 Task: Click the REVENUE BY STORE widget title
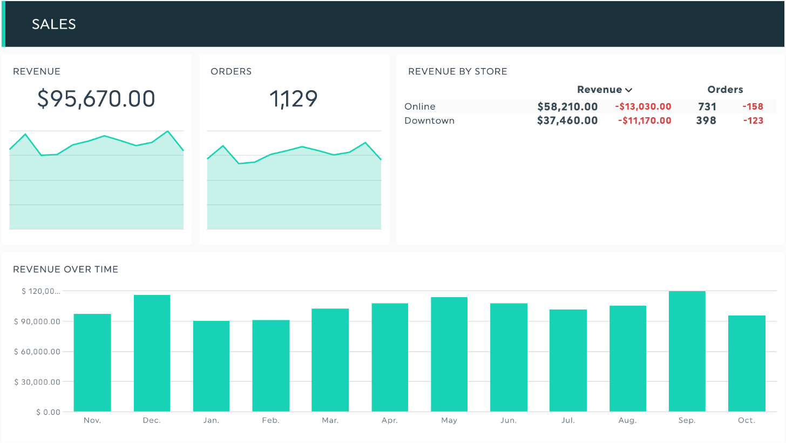458,71
